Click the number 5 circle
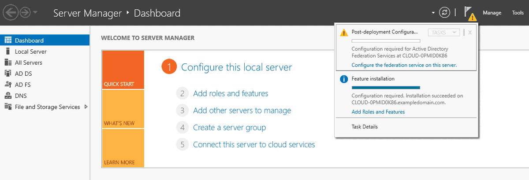The width and height of the screenshot is (529, 180). [181, 144]
